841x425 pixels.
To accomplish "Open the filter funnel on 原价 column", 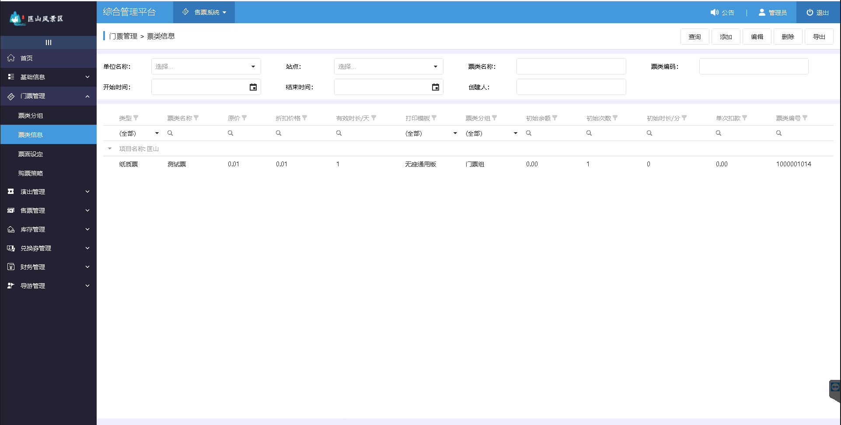I will (244, 117).
